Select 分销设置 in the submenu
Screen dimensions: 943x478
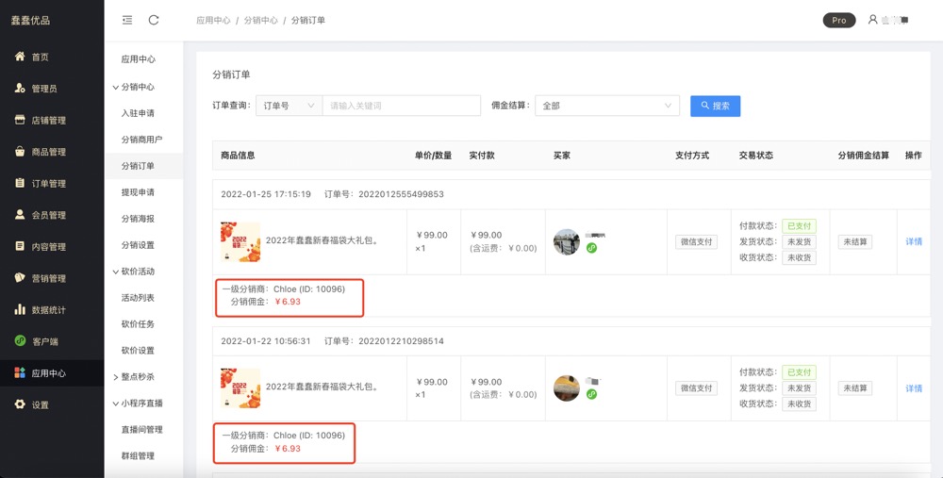tap(138, 245)
